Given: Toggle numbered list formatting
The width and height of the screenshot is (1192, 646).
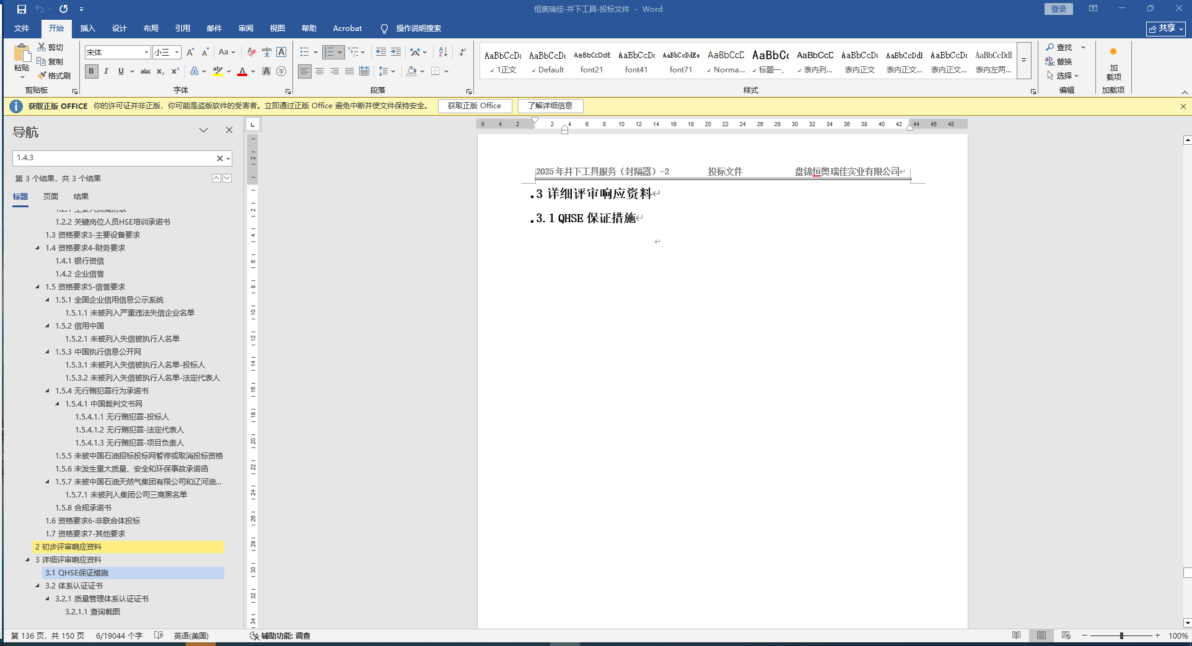Looking at the screenshot, I should coord(329,53).
